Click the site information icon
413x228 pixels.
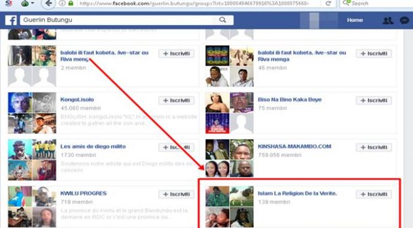tap(62, 4)
